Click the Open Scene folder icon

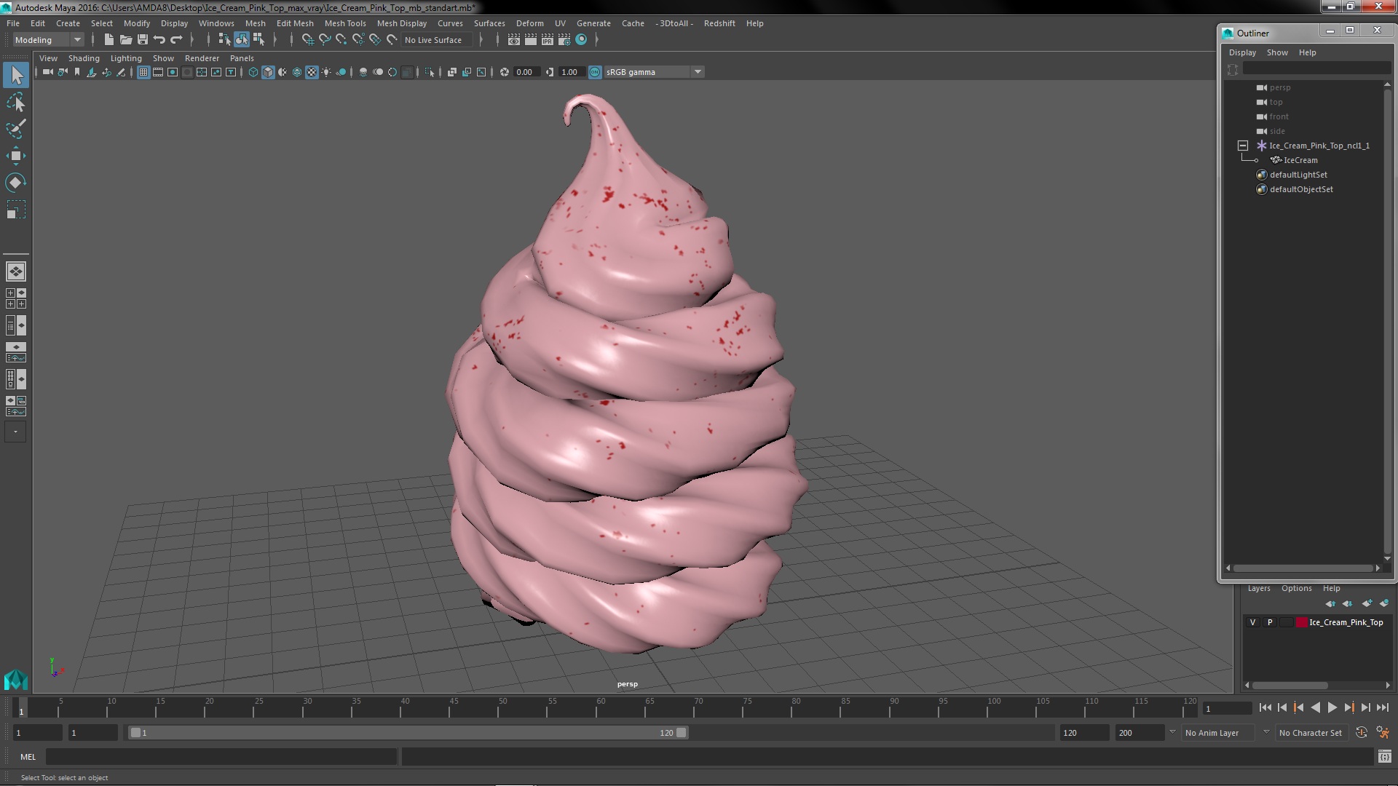click(x=126, y=40)
